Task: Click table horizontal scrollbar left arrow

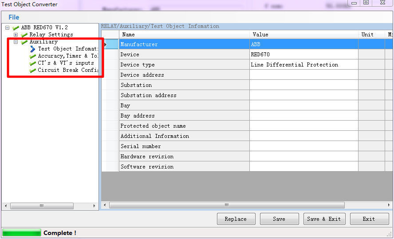Action: [105, 205]
